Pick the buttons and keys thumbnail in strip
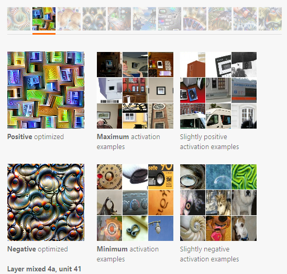This screenshot has width=287, height=274. pos(170,19)
